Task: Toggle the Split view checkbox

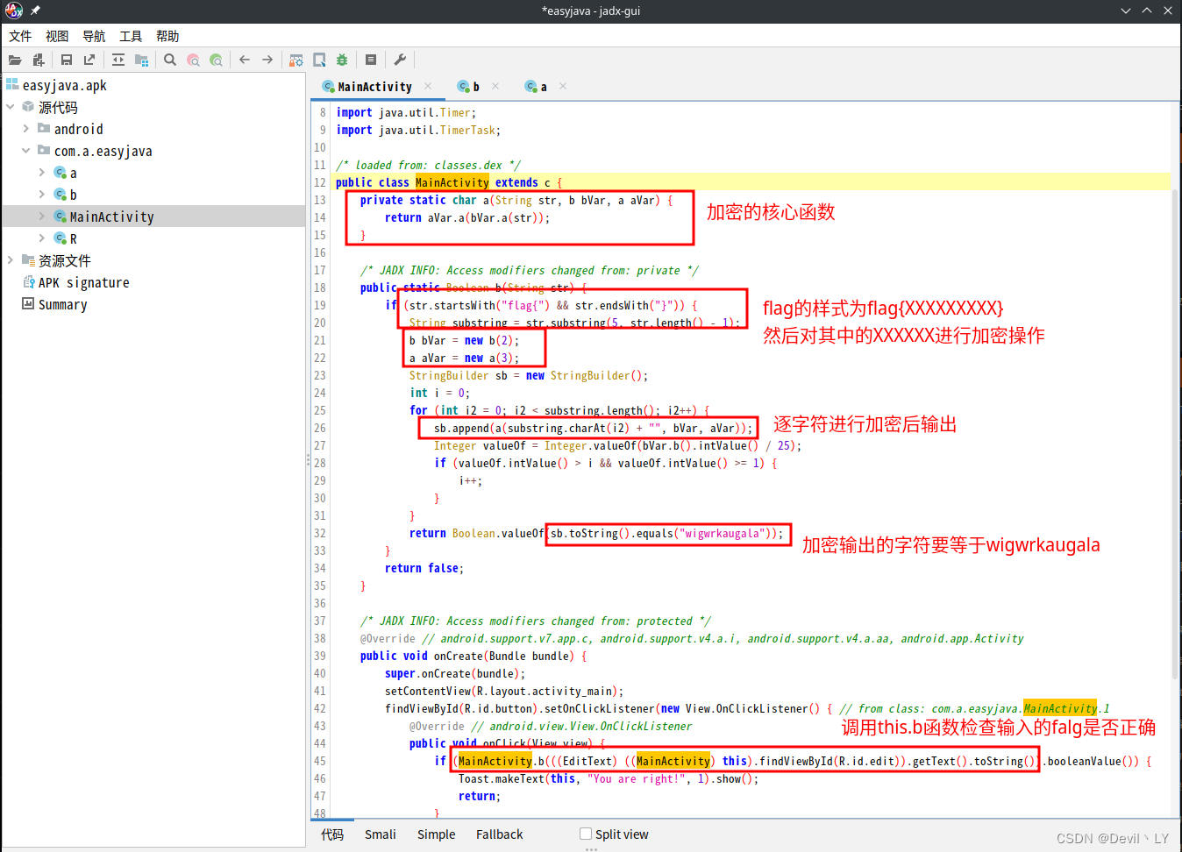Action: point(586,834)
